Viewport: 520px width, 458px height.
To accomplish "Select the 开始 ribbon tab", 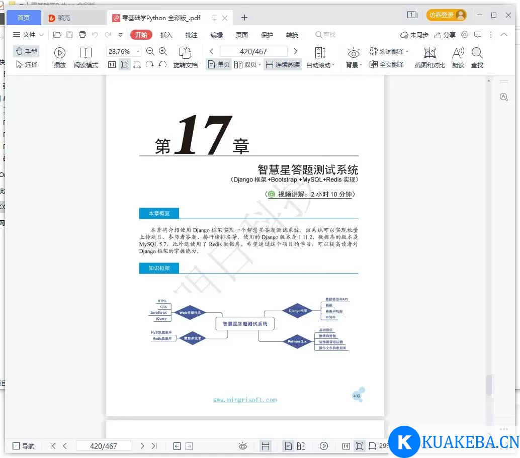I will click(141, 35).
